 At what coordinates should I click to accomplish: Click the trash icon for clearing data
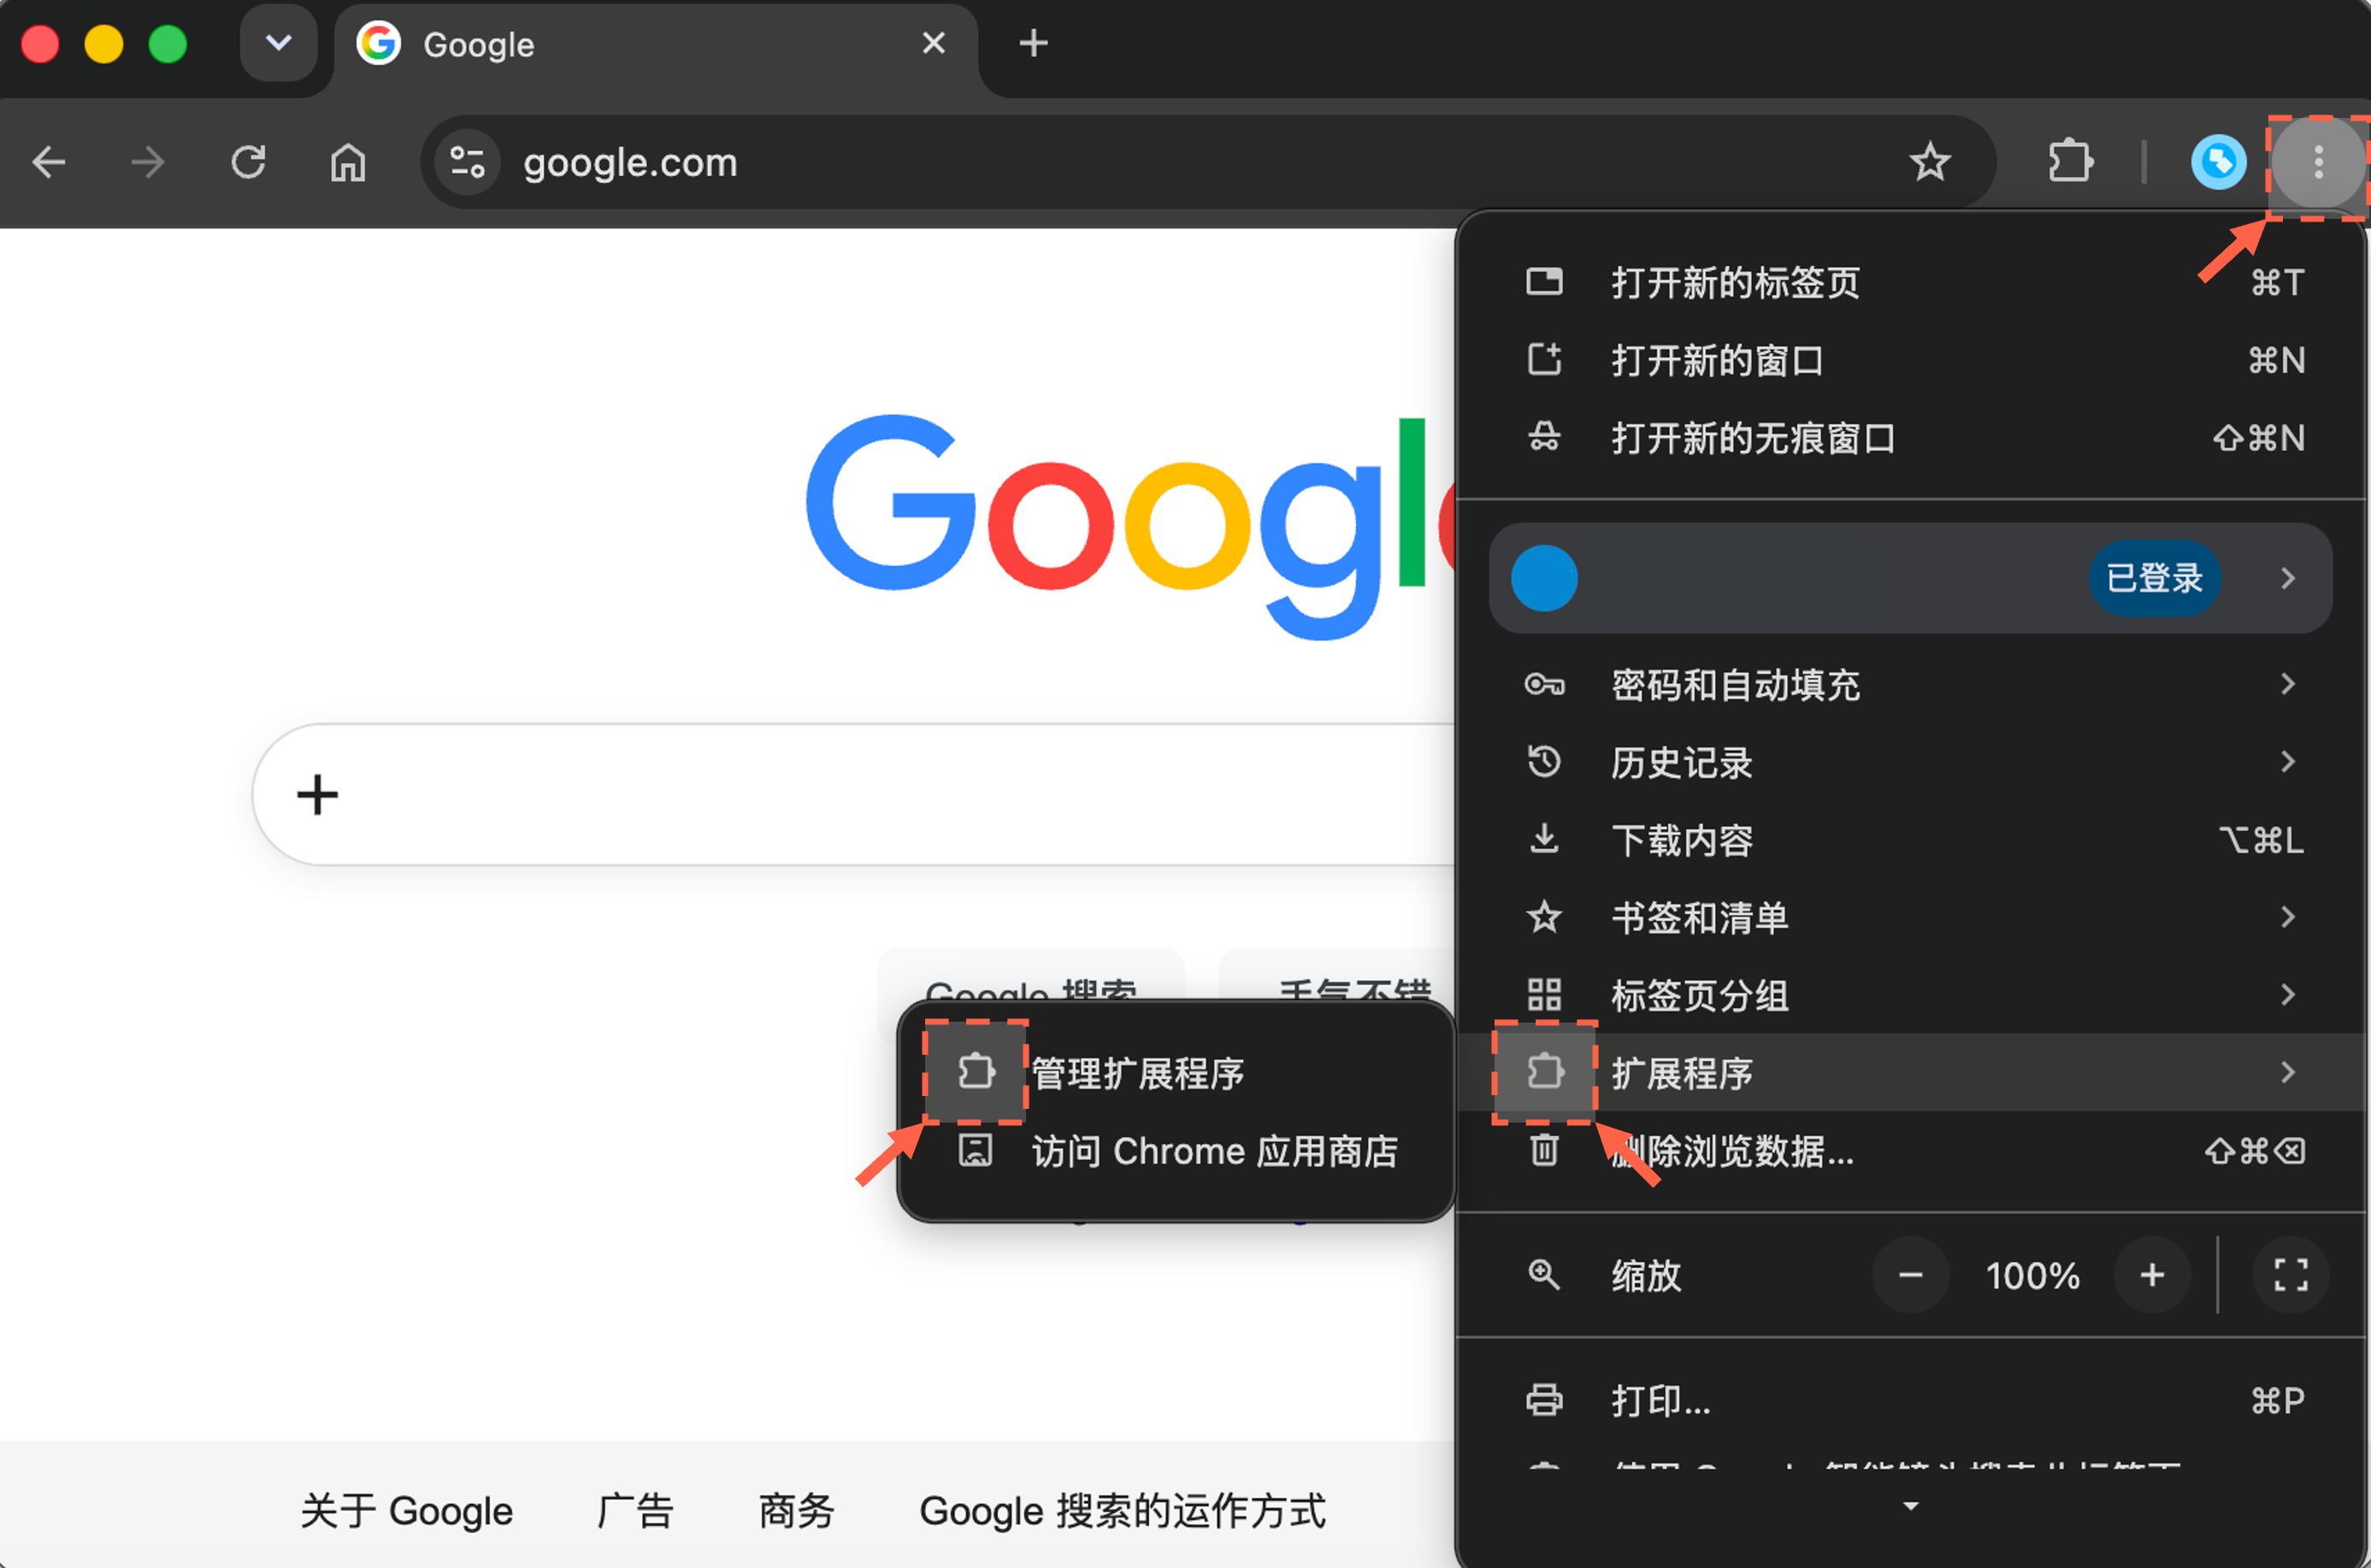(x=1544, y=1150)
